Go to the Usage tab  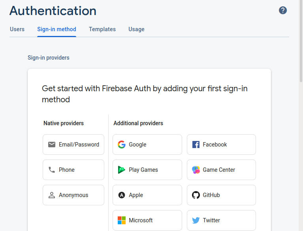136,29
